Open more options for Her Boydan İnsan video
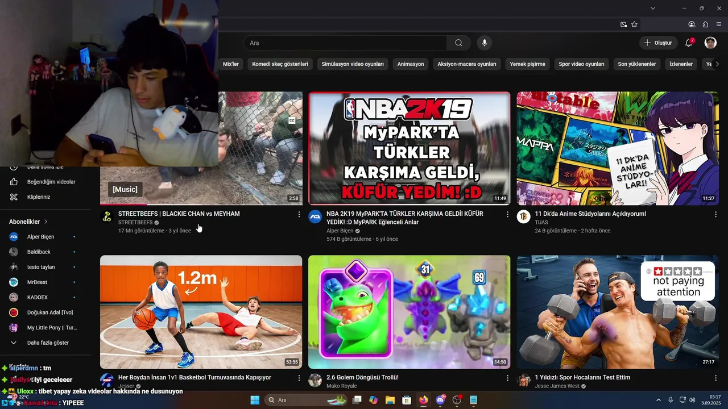728x409 pixels. coord(299,378)
